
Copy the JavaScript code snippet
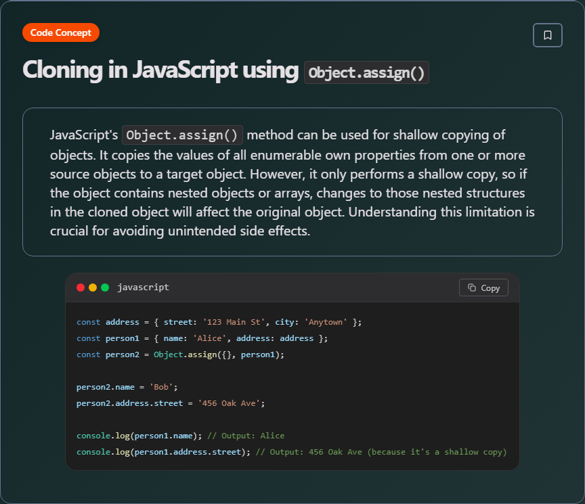(483, 288)
